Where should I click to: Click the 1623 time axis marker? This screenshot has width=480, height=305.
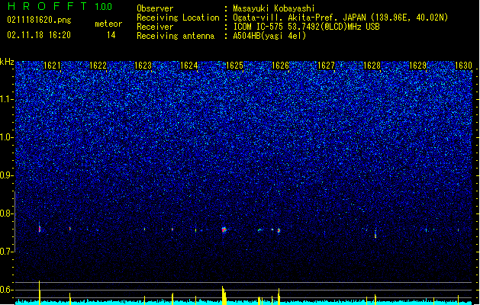point(143,66)
